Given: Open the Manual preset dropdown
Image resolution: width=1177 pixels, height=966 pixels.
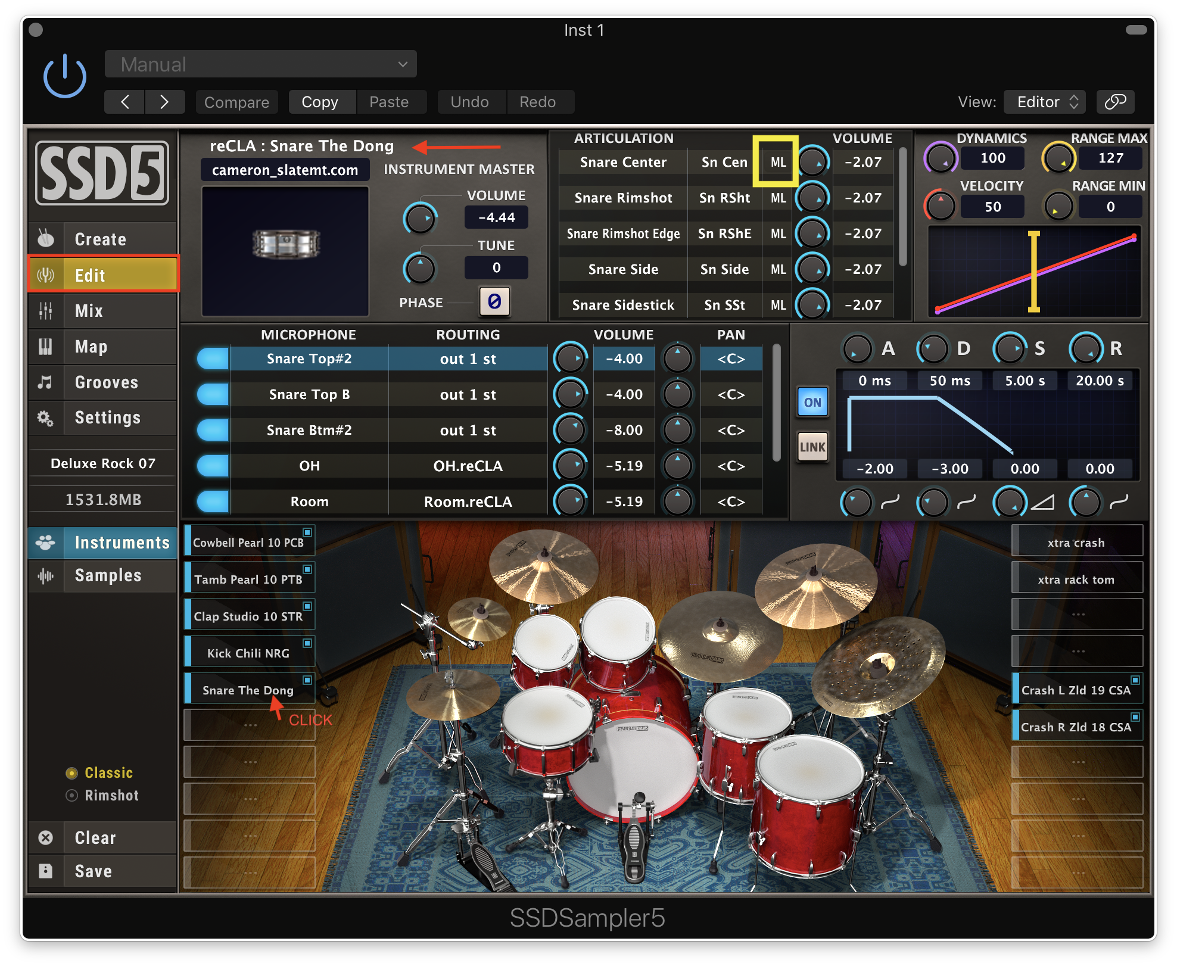Looking at the screenshot, I should point(260,64).
